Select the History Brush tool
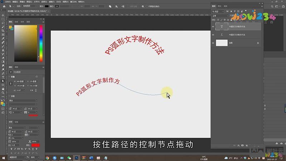 (3, 54)
